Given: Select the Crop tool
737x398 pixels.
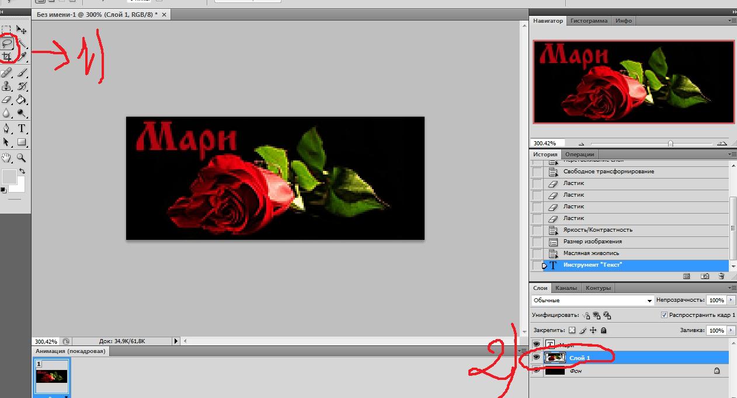Looking at the screenshot, I should point(7,57).
